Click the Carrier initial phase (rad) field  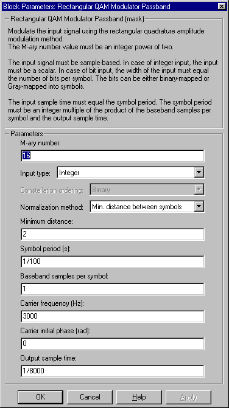pyautogui.click(x=113, y=344)
